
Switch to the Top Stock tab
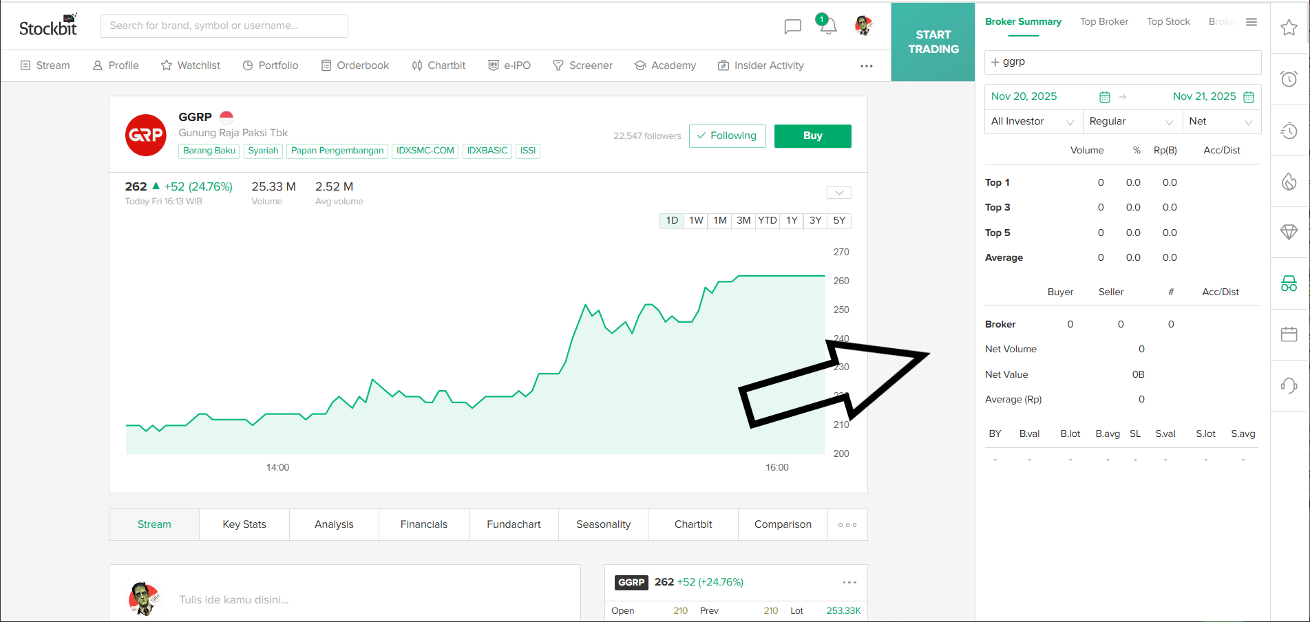tap(1168, 22)
